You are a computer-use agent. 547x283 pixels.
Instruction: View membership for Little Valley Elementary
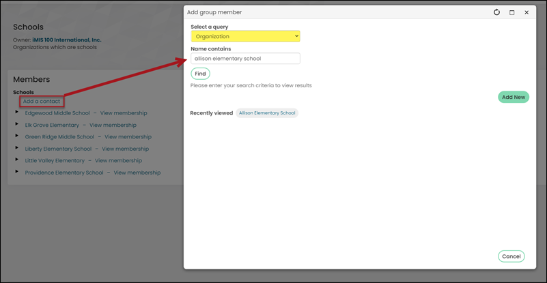[118, 161]
